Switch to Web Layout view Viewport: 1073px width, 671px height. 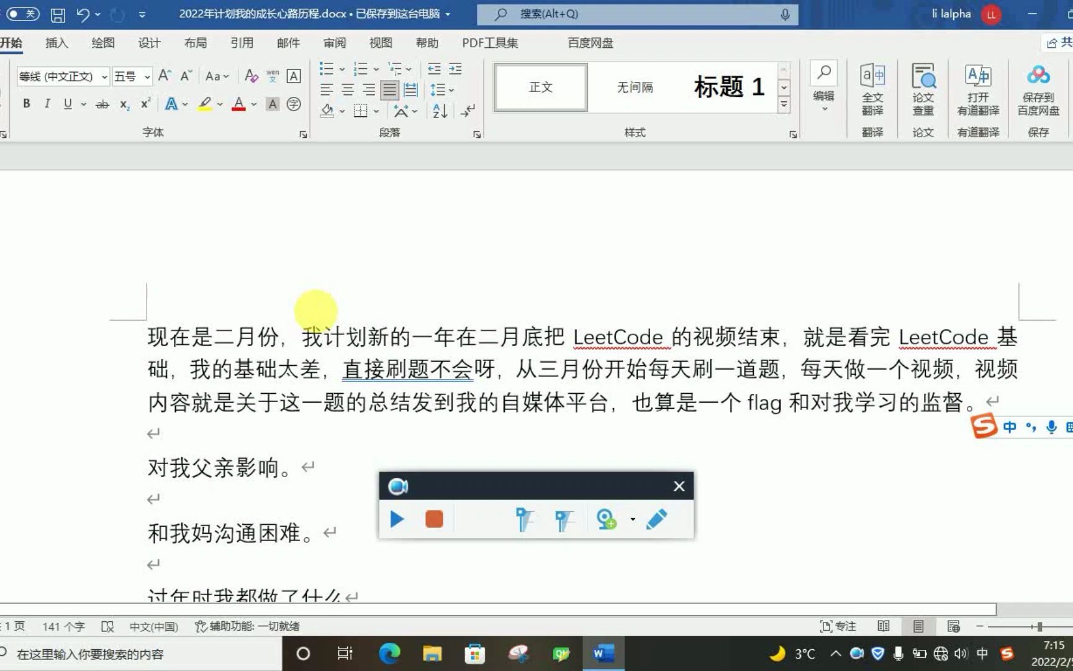(953, 626)
